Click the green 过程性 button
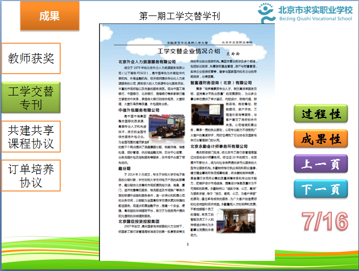This screenshot has width=359, height=271. click(321, 114)
